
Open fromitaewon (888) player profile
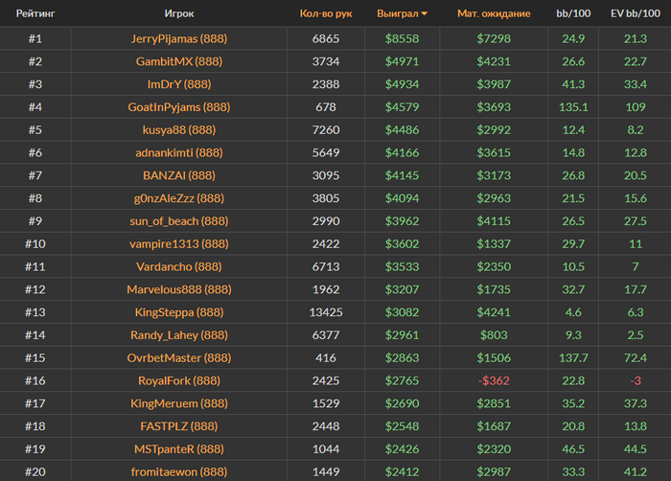pos(178,471)
